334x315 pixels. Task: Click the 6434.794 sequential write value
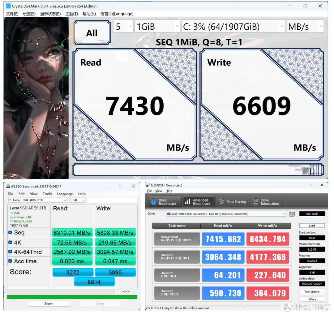coord(268,239)
